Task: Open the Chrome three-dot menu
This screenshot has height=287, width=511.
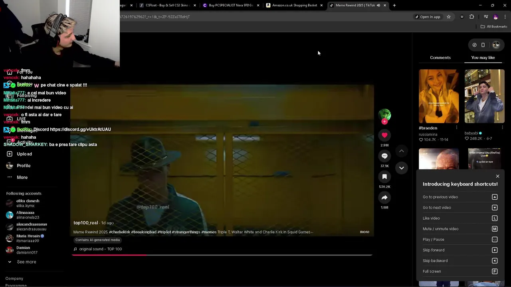Action: coord(505,17)
